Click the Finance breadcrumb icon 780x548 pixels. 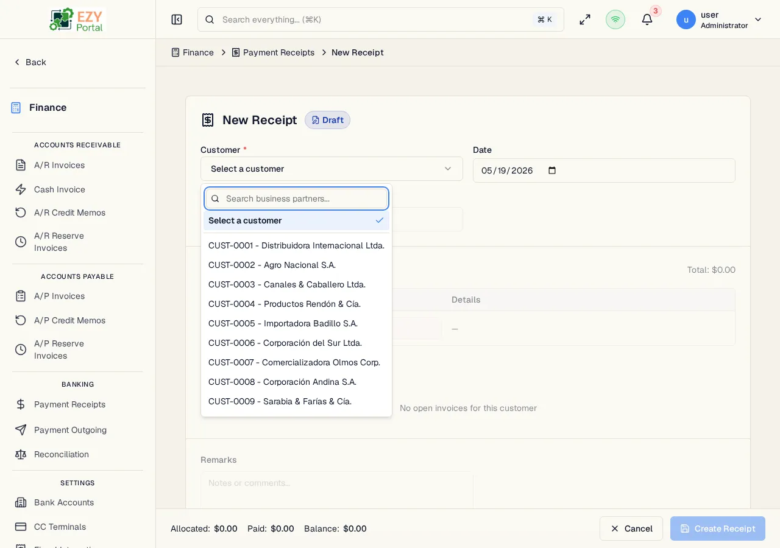[175, 52]
